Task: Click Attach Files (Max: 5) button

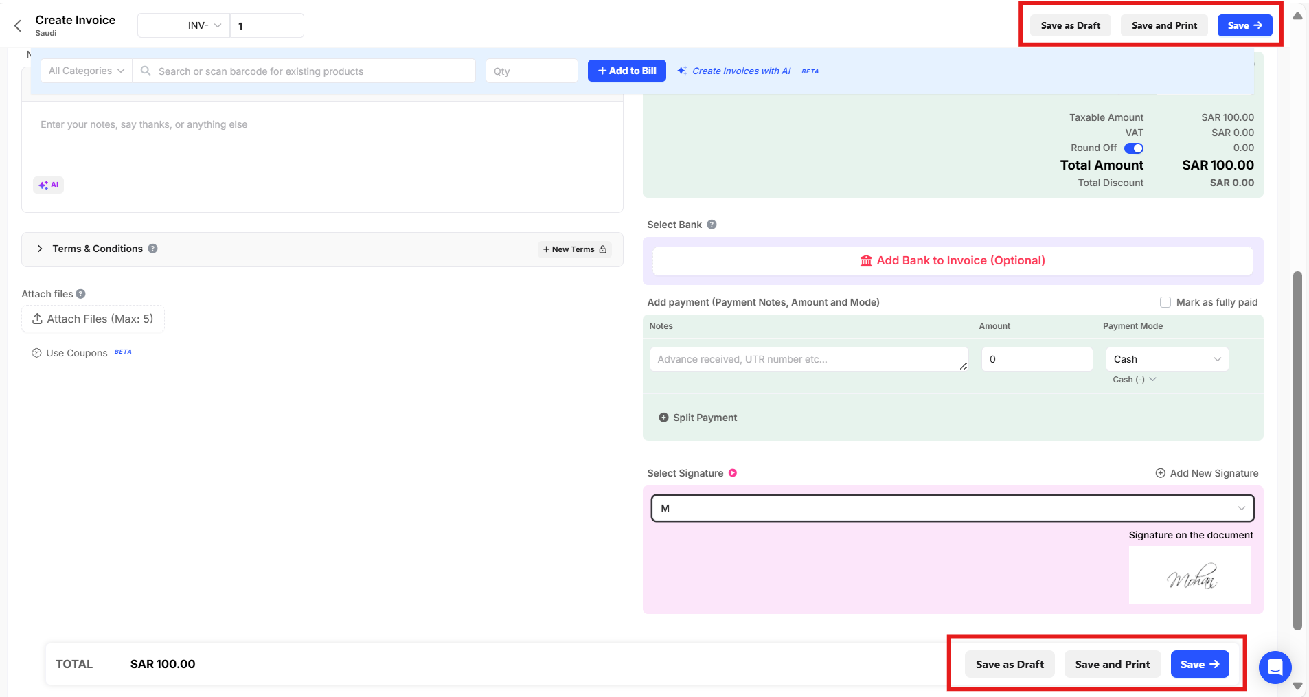Action: coord(93,319)
